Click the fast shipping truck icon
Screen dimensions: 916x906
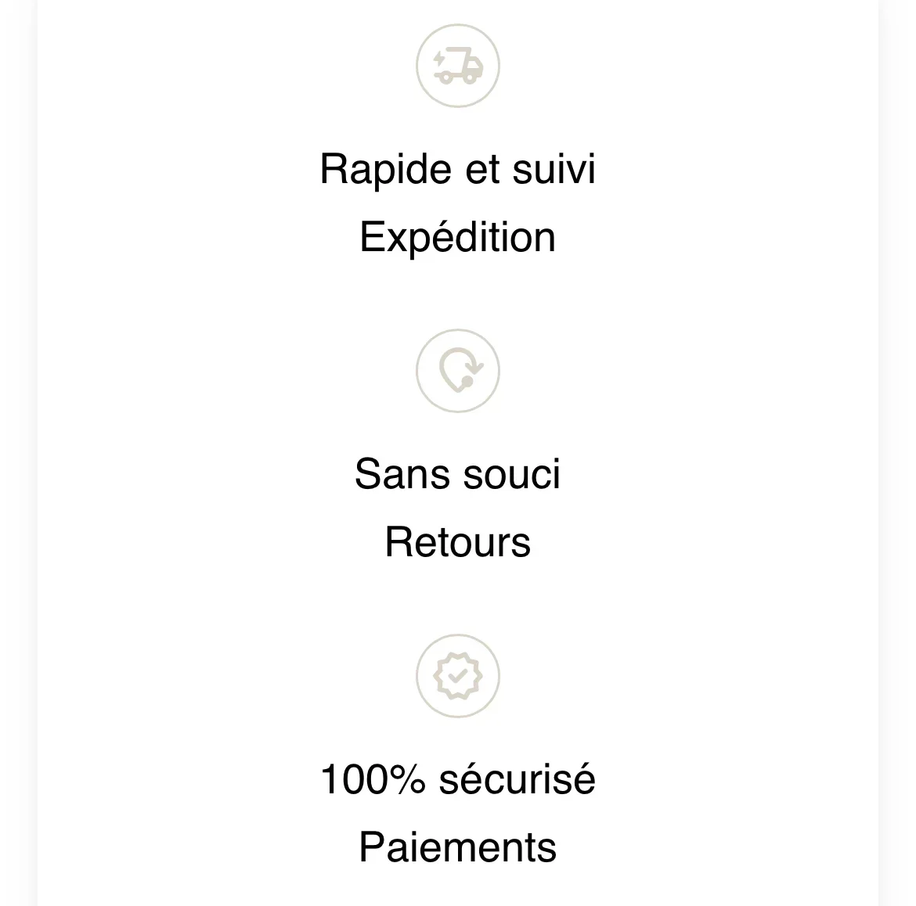pyautogui.click(x=458, y=66)
